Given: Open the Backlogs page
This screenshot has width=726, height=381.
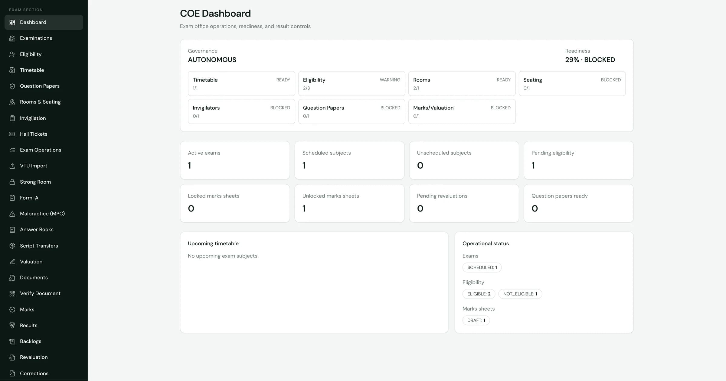Looking at the screenshot, I should tap(44, 341).
